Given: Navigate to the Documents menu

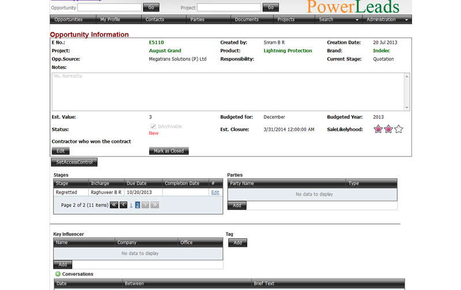Looking at the screenshot, I should (x=247, y=20).
